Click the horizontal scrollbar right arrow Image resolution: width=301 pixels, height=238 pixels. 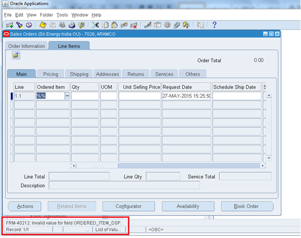(x=263, y=166)
